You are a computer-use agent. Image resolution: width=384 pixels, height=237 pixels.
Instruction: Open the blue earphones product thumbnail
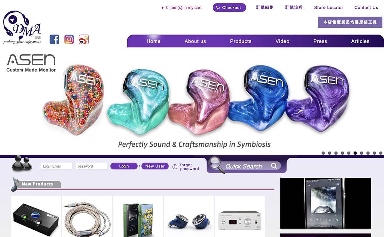[x=189, y=217]
